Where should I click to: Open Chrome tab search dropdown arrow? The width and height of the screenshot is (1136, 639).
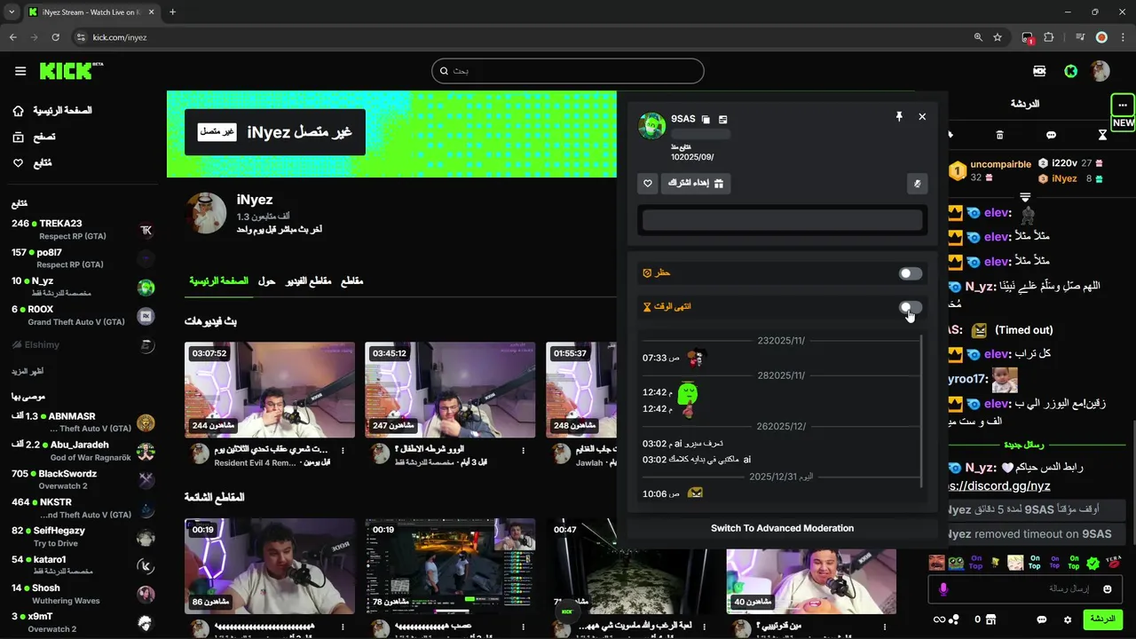(x=12, y=12)
